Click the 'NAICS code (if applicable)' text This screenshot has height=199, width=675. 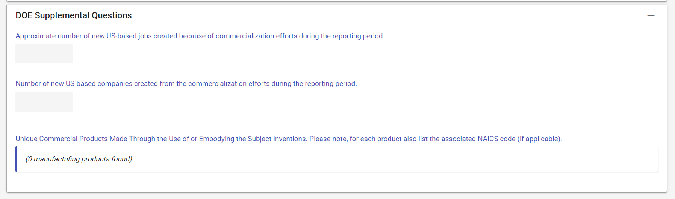click(519, 139)
